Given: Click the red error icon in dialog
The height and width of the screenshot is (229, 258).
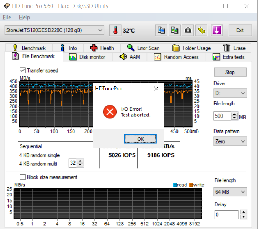Looking at the screenshot, I should pyautogui.click(x=110, y=112).
